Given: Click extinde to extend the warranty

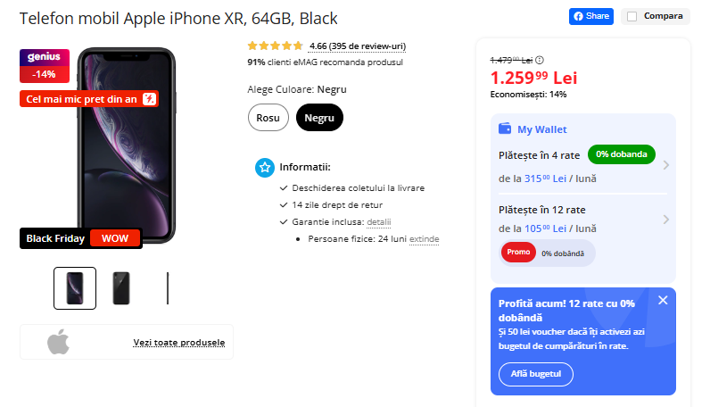Looking at the screenshot, I should point(425,239).
